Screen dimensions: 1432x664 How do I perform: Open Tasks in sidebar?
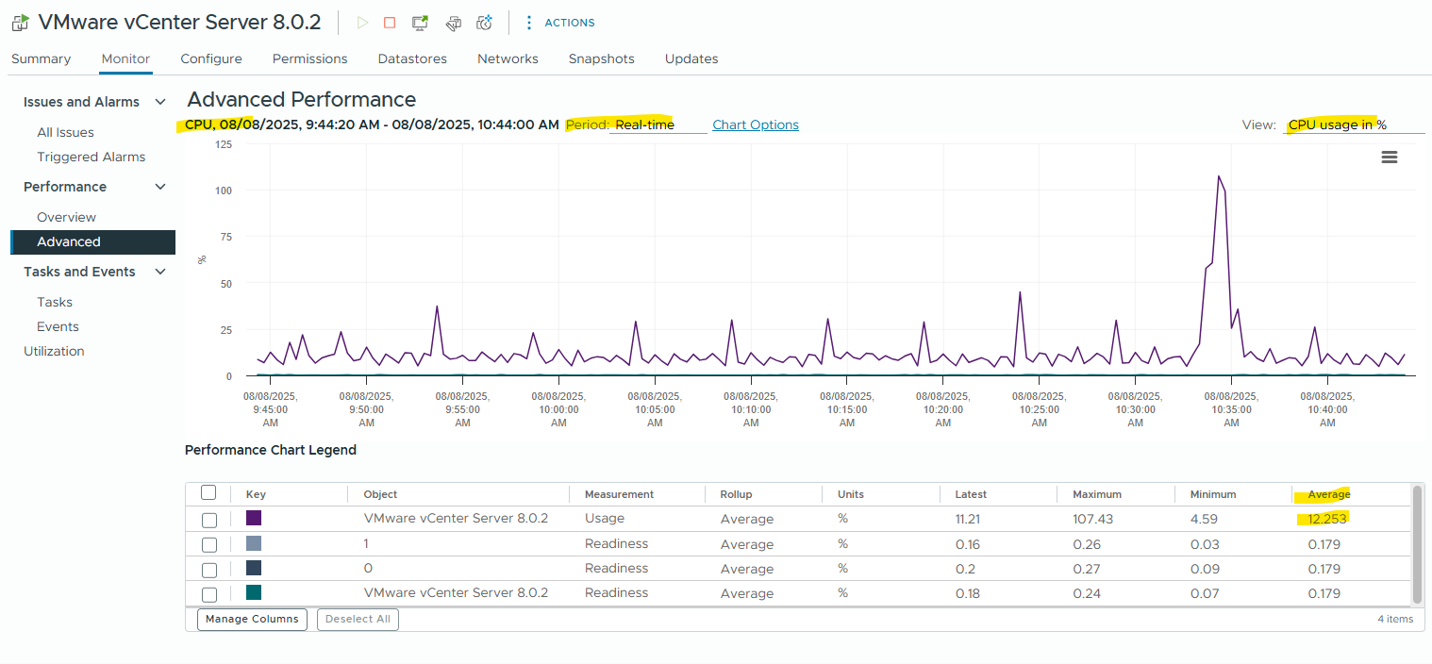pyautogui.click(x=55, y=302)
